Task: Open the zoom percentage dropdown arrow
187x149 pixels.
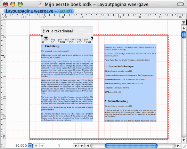Action: click(x=30, y=146)
